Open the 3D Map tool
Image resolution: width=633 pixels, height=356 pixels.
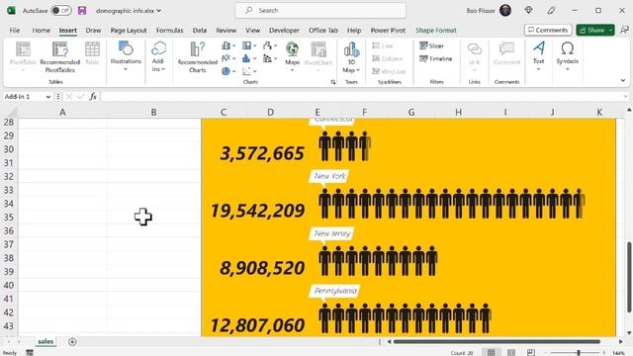351,56
